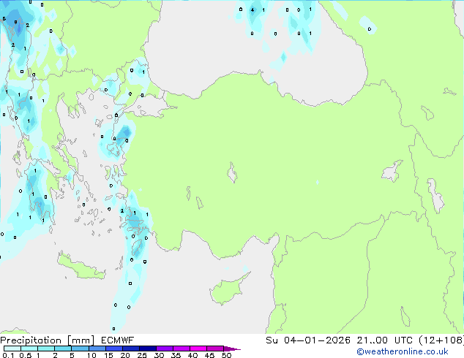Click the 0.1–0.5 mm palest legend swatch
The width and height of the screenshot is (464, 358).
pos(12,349)
